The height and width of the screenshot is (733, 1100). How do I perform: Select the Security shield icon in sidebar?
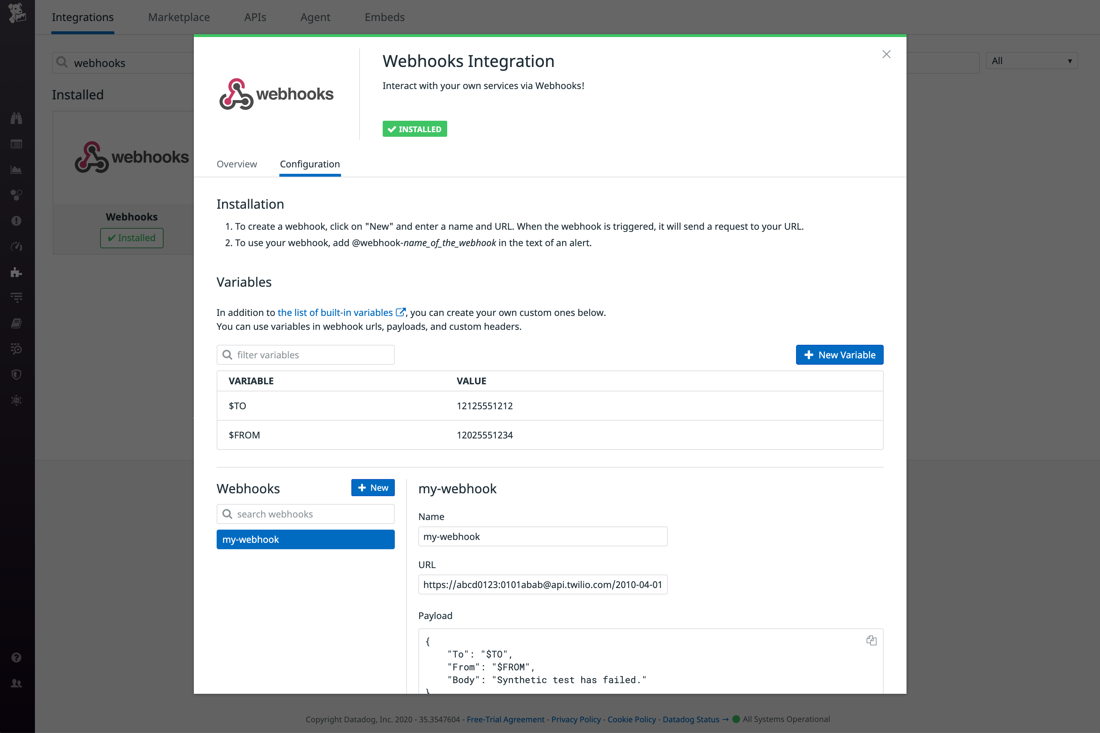click(16, 374)
